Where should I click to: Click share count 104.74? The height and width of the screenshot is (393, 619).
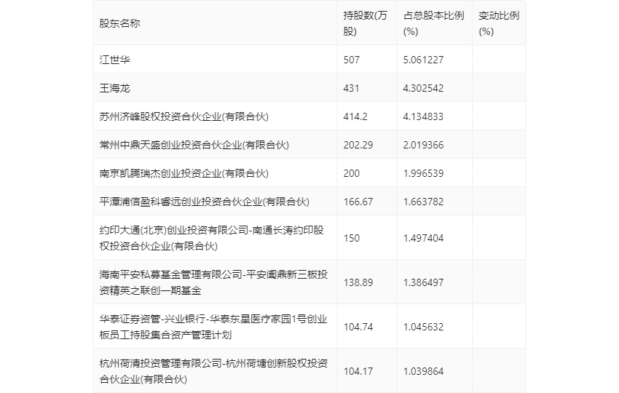coord(358,327)
